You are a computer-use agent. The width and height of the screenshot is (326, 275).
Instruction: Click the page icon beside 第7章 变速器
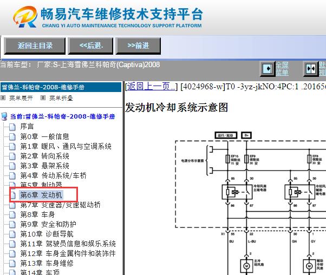[12, 205]
